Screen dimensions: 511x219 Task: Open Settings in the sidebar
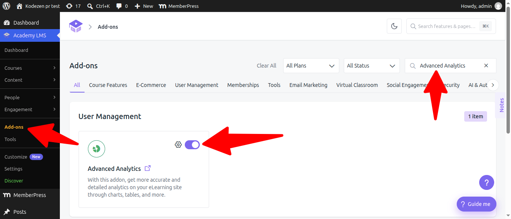13,169
